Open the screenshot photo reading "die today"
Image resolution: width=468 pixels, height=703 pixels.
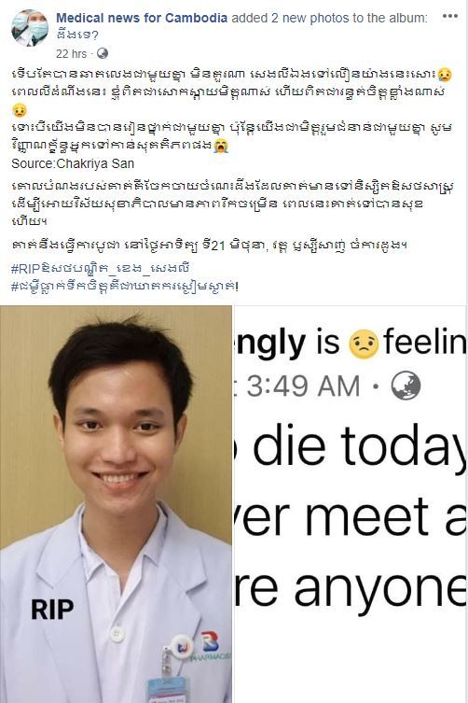point(351,504)
